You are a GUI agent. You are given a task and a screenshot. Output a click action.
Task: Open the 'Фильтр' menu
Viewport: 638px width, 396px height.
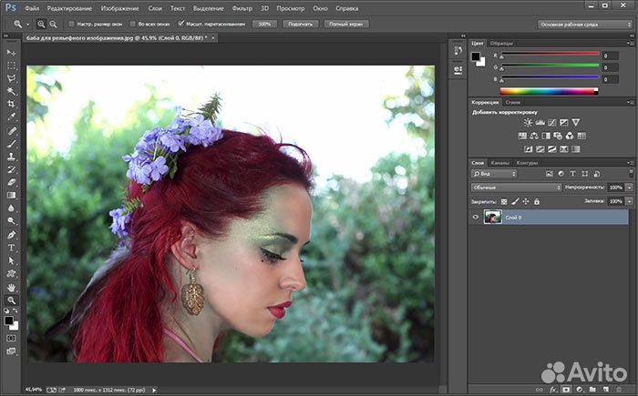[242, 7]
